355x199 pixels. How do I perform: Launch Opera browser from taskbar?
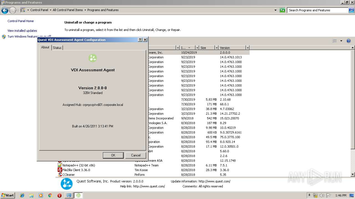59,195
